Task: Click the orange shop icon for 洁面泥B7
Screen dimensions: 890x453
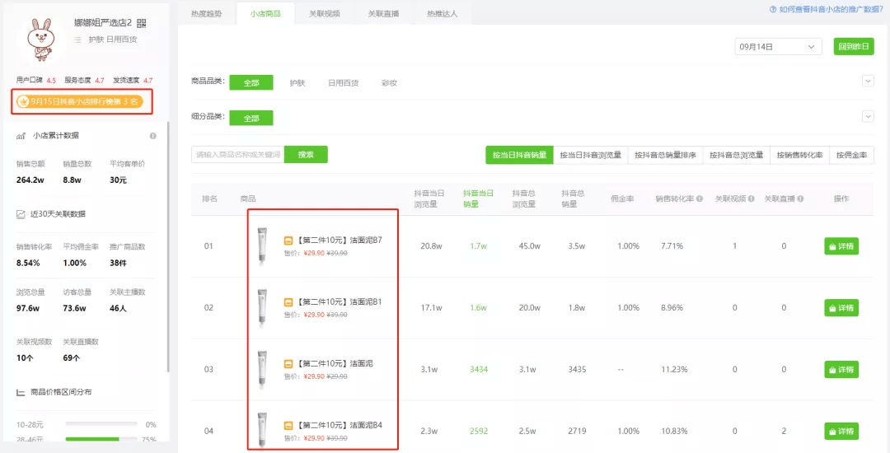Action: tap(288, 241)
